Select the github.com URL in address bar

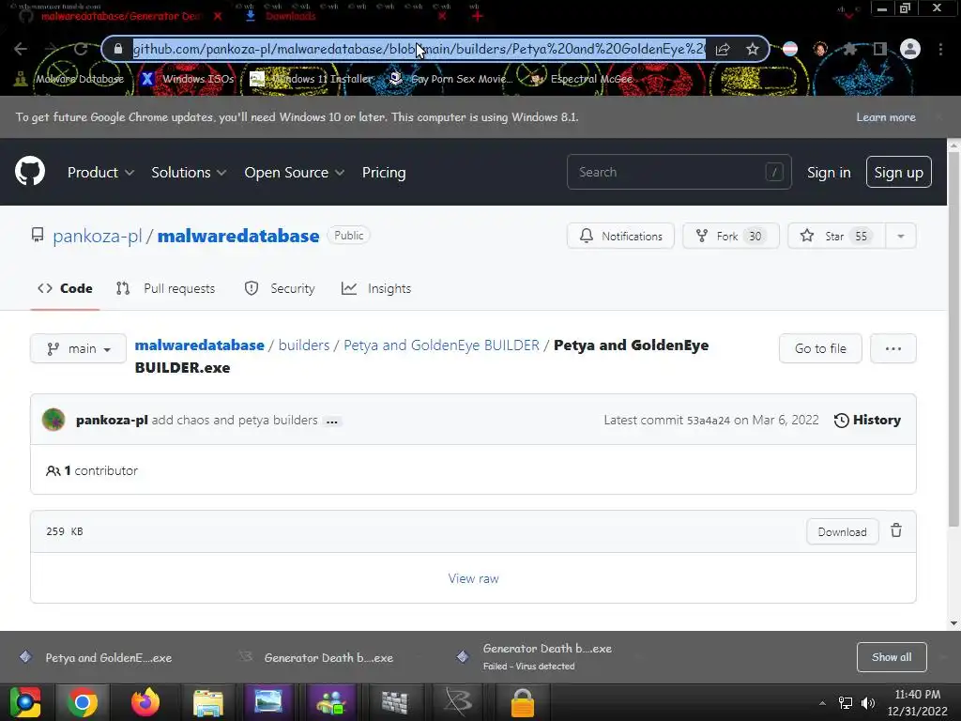tap(419, 49)
